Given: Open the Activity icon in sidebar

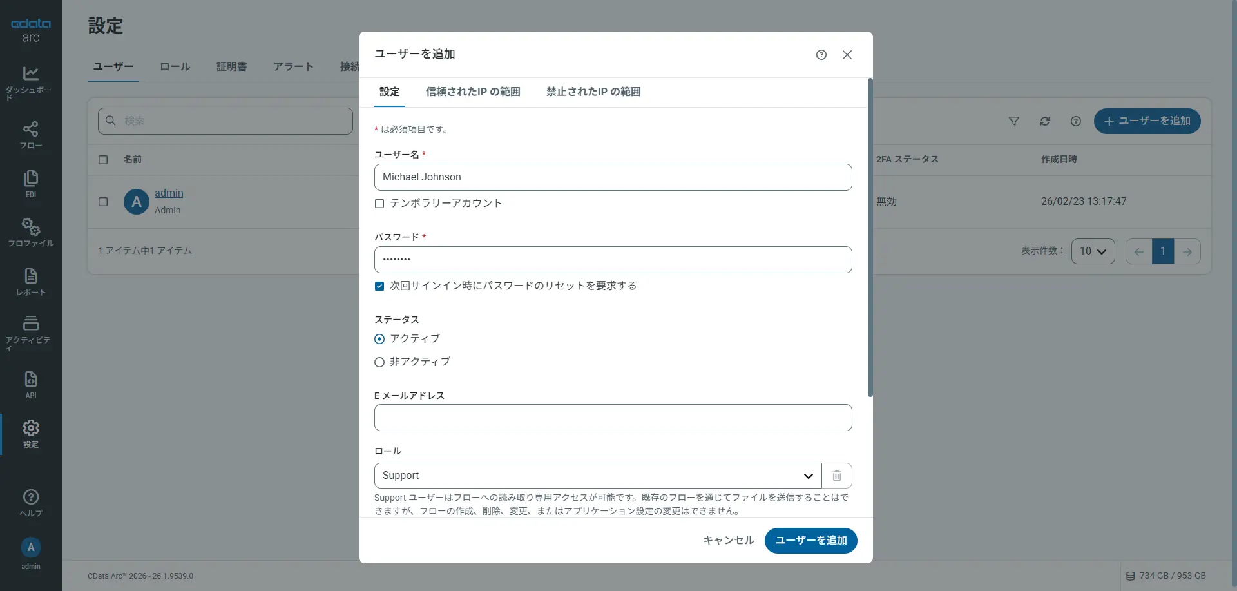Looking at the screenshot, I should pos(30,323).
